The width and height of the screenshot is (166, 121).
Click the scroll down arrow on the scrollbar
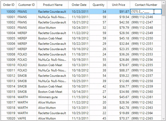coord(163,119)
